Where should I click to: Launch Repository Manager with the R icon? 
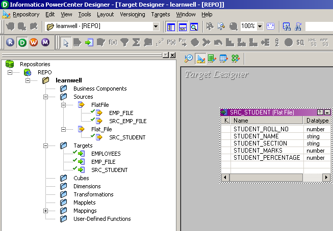pos(10,42)
